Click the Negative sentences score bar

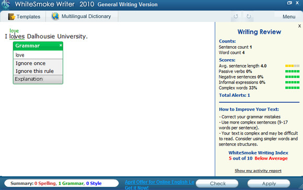tap(293, 77)
